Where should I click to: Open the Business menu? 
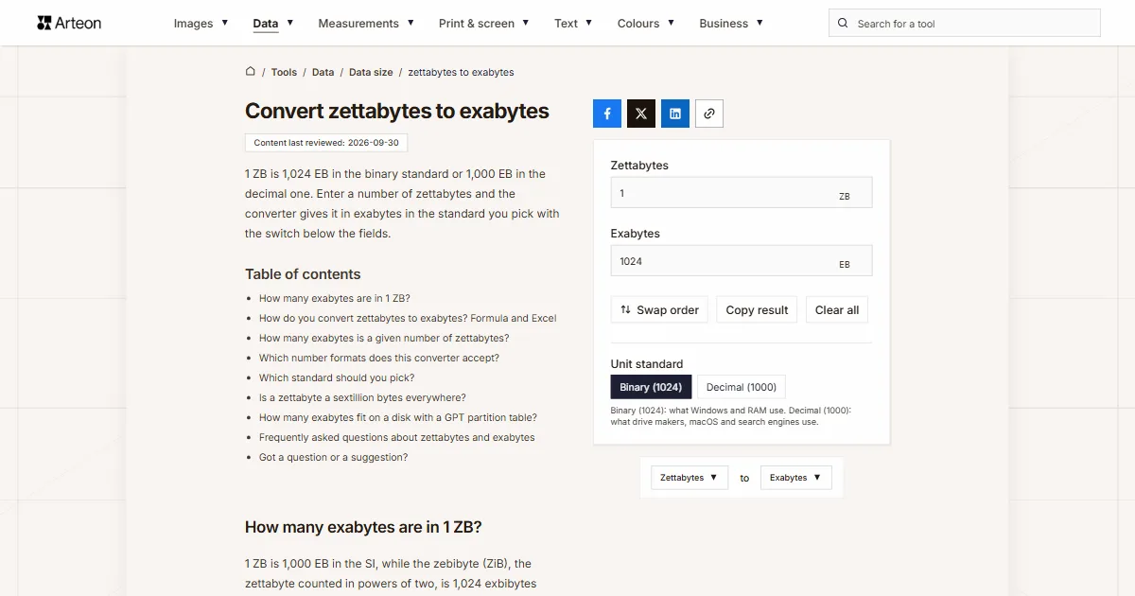tap(731, 24)
